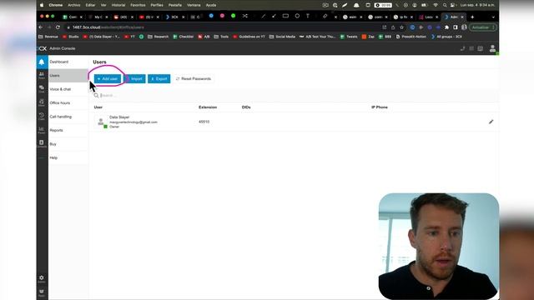Click the notification bell icon

tap(42, 62)
